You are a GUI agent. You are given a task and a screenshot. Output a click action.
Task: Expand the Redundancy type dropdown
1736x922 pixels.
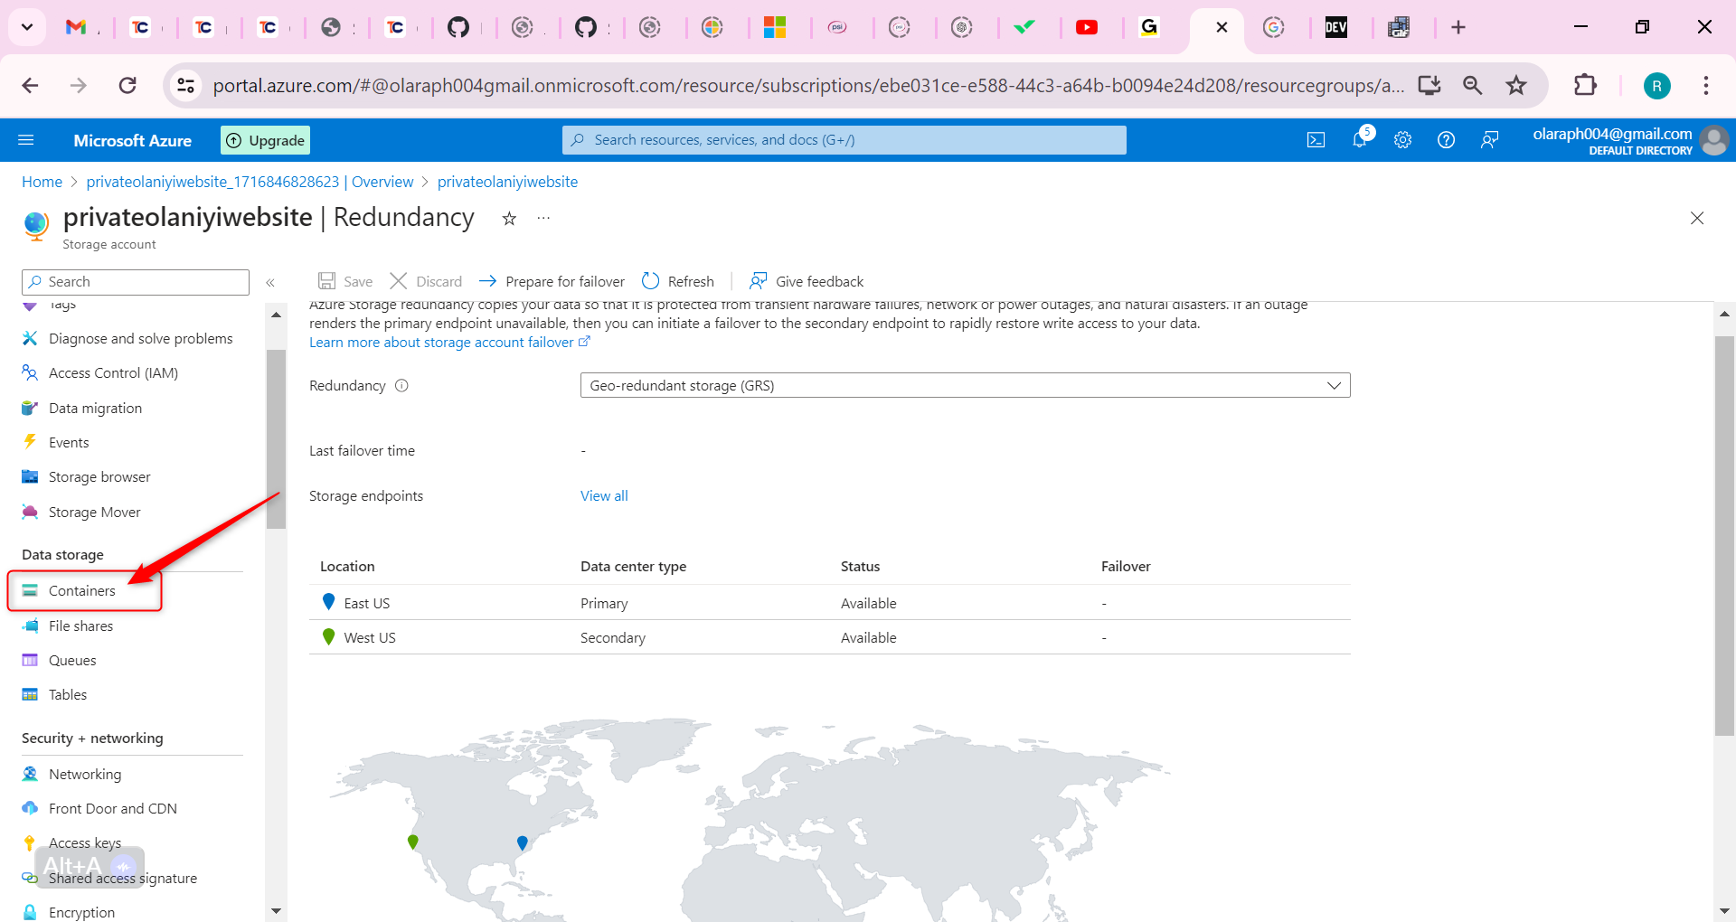coord(965,386)
